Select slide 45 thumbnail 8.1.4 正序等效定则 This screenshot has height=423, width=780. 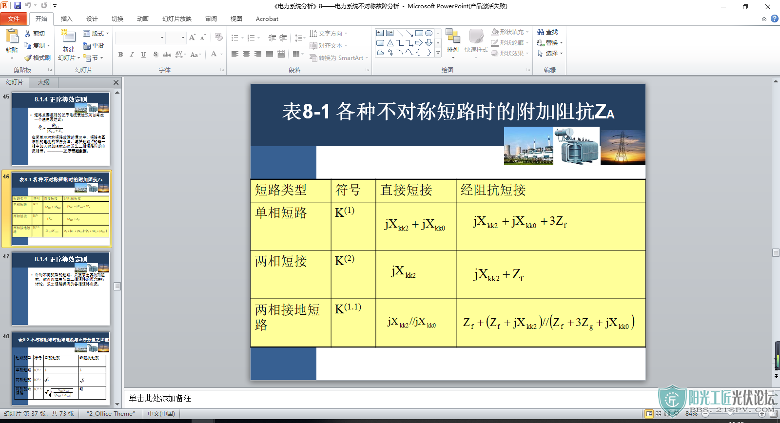pos(61,129)
